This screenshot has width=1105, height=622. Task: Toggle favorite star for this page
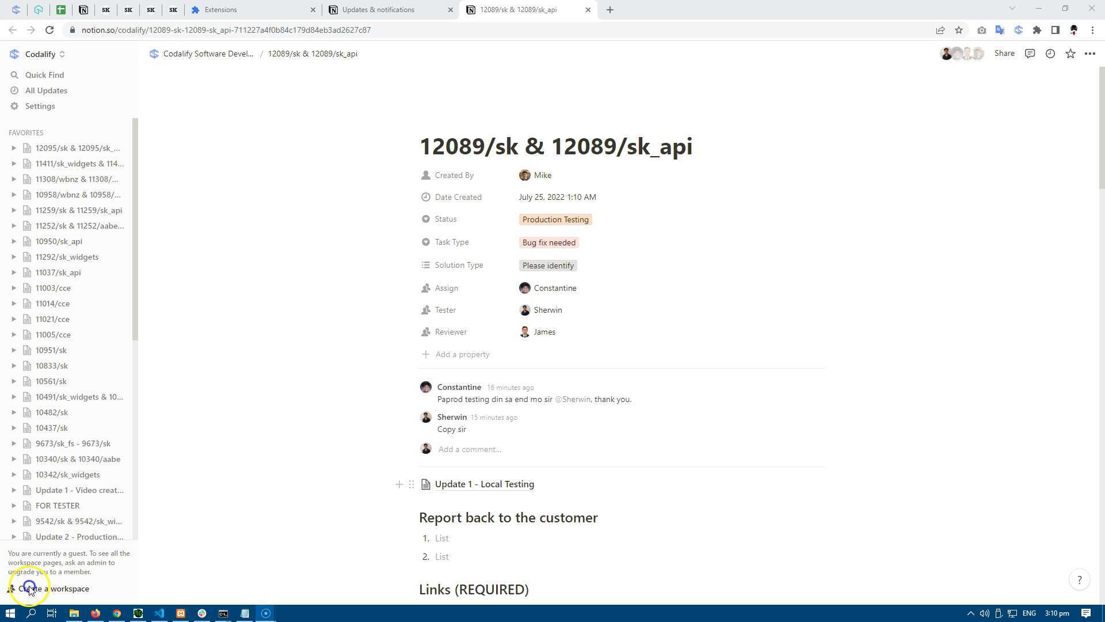point(1070,54)
